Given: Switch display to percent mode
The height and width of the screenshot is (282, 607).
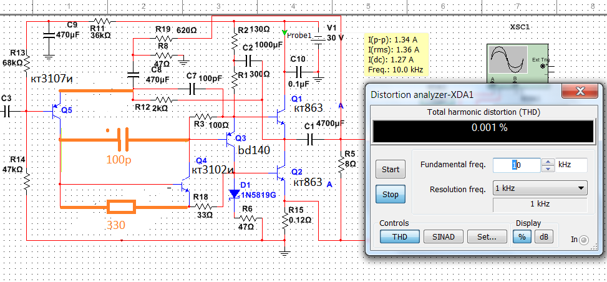Looking at the screenshot, I should pyautogui.click(x=522, y=236).
